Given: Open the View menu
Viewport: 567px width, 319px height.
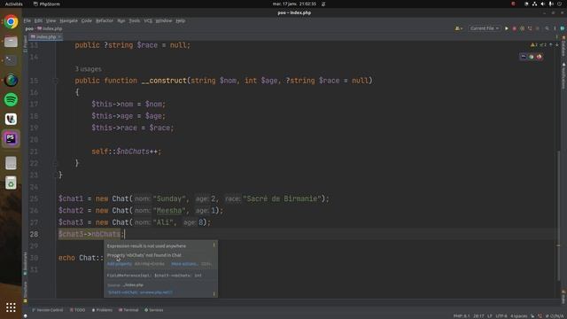Looking at the screenshot, I should (51, 20).
